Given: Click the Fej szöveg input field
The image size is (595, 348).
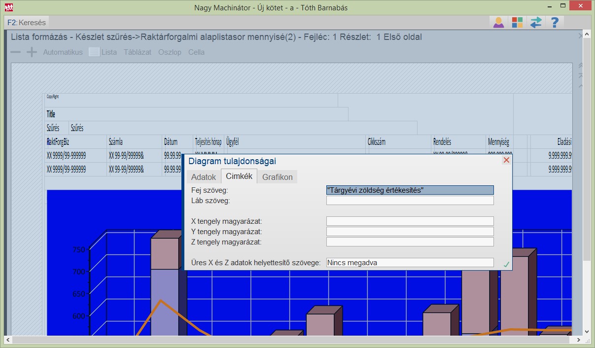Looking at the screenshot, I should tap(410, 190).
